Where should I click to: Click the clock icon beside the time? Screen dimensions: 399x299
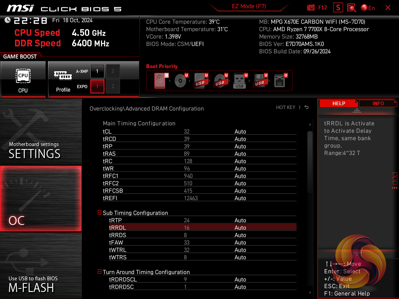[x=7, y=20]
